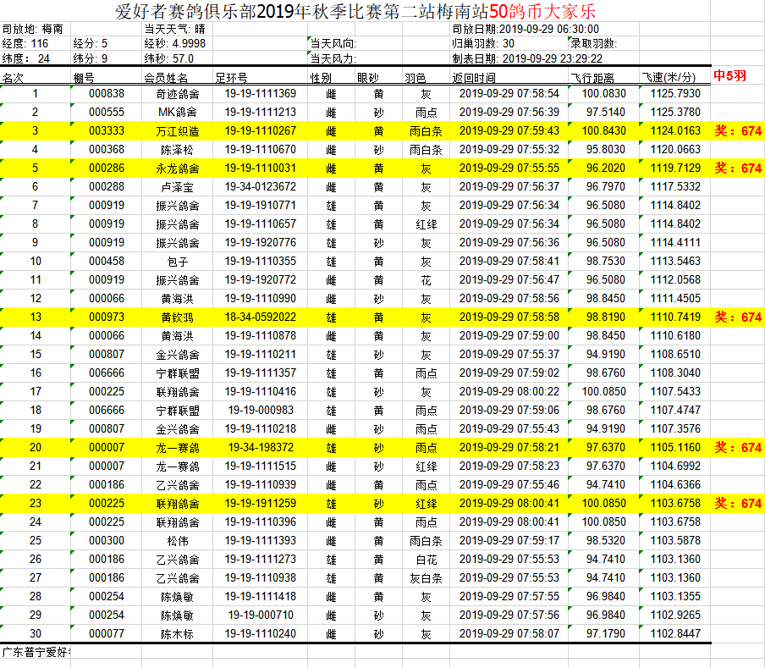Select speed value 1125.7930

click(675, 94)
